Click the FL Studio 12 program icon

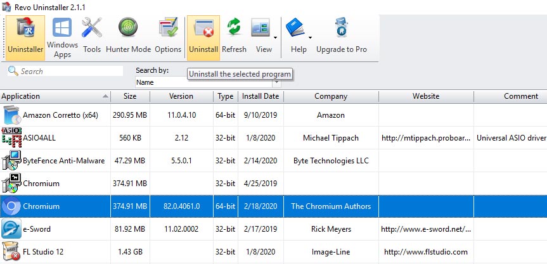tap(11, 252)
